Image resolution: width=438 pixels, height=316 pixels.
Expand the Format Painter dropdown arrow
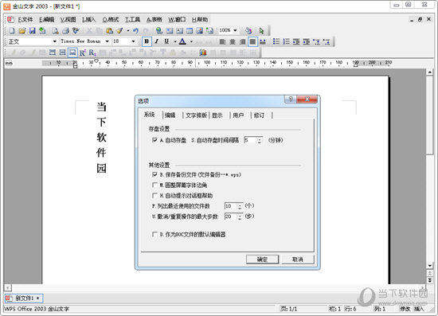128,31
